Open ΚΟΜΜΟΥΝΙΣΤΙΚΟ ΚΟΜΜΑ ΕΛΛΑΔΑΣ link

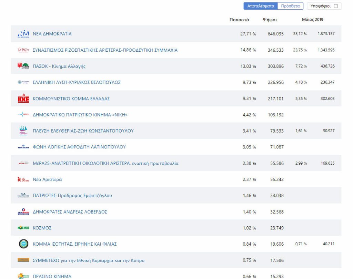(x=71, y=99)
